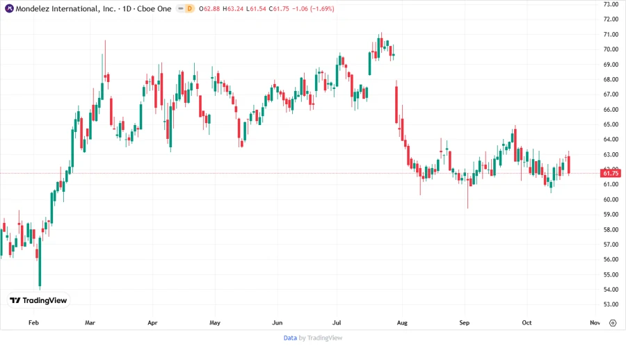626x346 pixels.
Task: Select the Mondelez International, Inc. symbol title
Action: pos(65,8)
